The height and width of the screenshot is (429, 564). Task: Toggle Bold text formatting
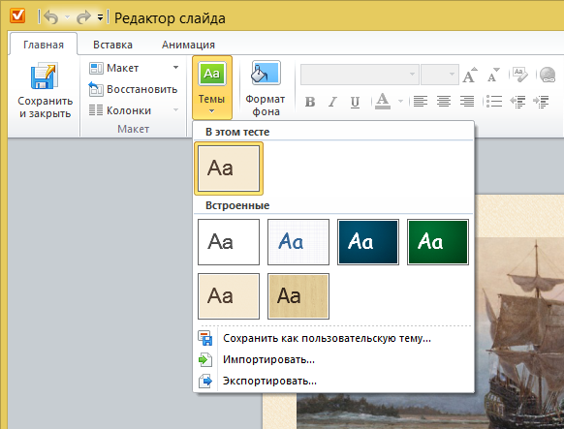click(x=310, y=102)
